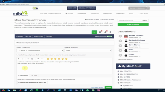Expand the Services navigation menu

point(95,14)
